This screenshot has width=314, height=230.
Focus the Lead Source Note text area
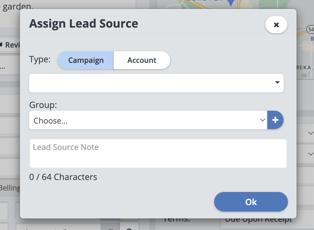[158, 153]
